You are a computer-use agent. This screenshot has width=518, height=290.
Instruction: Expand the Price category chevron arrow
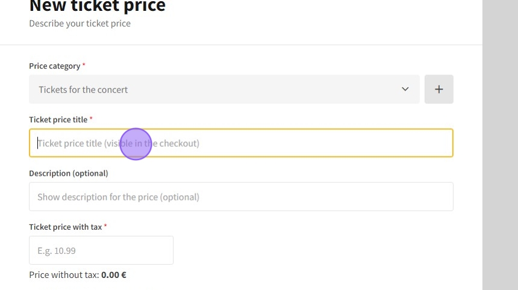pos(405,89)
